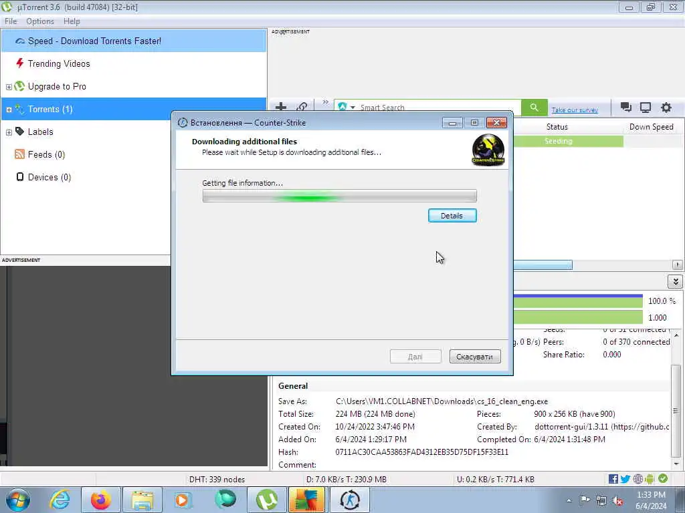Click the 1.000 availability bar

coord(578,317)
